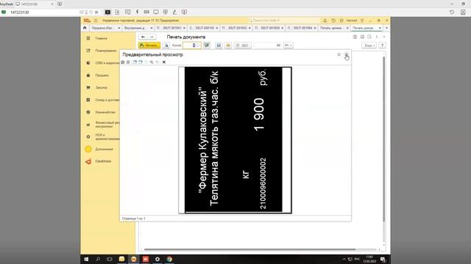The image size is (471, 264).
Task: Click the ЭДО button
Action: (242, 45)
